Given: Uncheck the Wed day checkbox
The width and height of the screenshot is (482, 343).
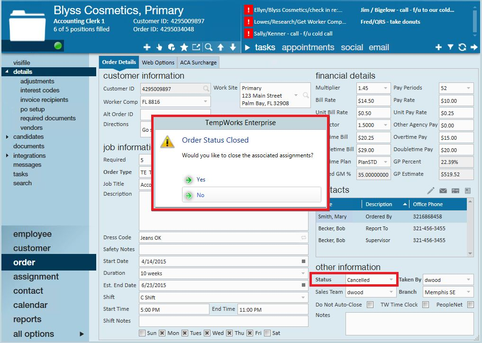Looking at the screenshot, I should (207, 333).
